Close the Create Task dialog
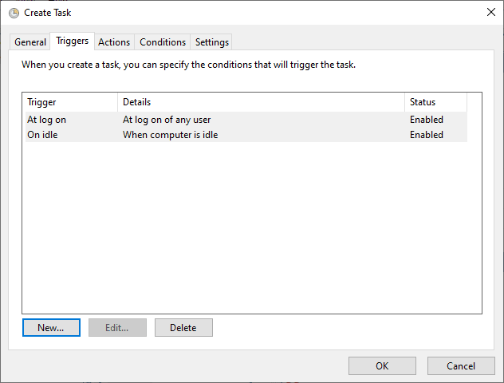 pyautogui.click(x=489, y=13)
